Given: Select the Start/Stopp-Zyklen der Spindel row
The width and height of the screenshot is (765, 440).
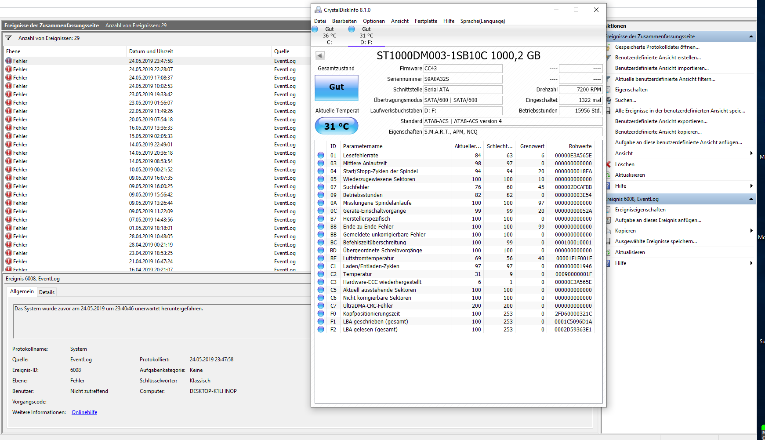Looking at the screenshot, I should pos(455,171).
